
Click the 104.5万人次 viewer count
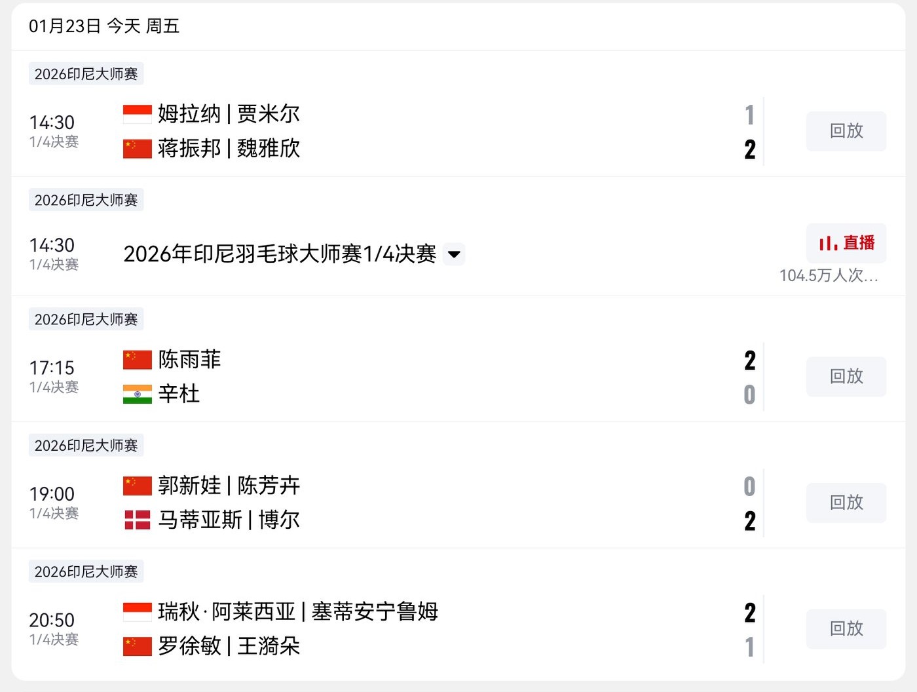pos(829,275)
